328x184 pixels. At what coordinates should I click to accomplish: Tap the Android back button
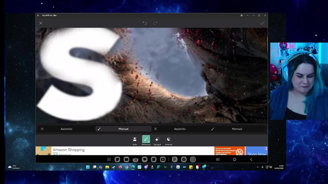click(251, 159)
